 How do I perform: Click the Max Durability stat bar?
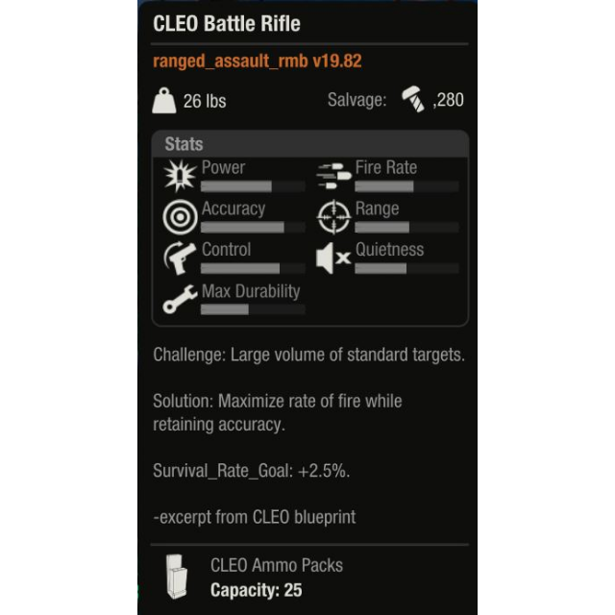pyautogui.click(x=253, y=310)
